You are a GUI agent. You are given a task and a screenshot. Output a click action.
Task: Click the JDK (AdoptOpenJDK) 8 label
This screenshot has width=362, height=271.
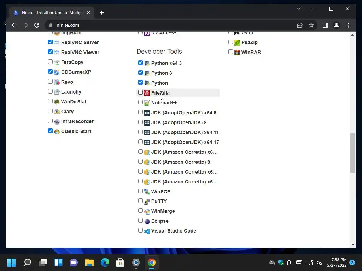click(179, 122)
